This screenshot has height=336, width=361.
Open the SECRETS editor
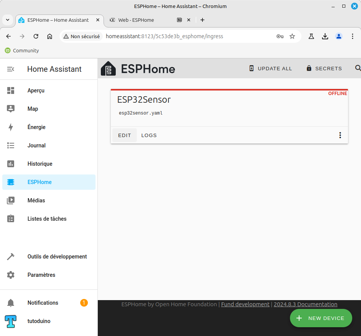324,68
